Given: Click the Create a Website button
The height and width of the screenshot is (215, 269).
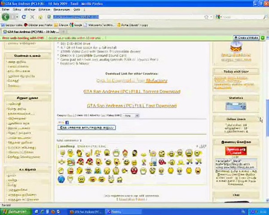Looking at the screenshot, I should point(246,38).
